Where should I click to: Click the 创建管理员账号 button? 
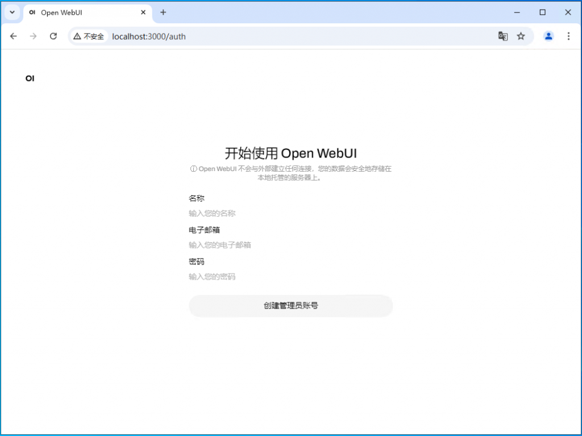coord(290,306)
